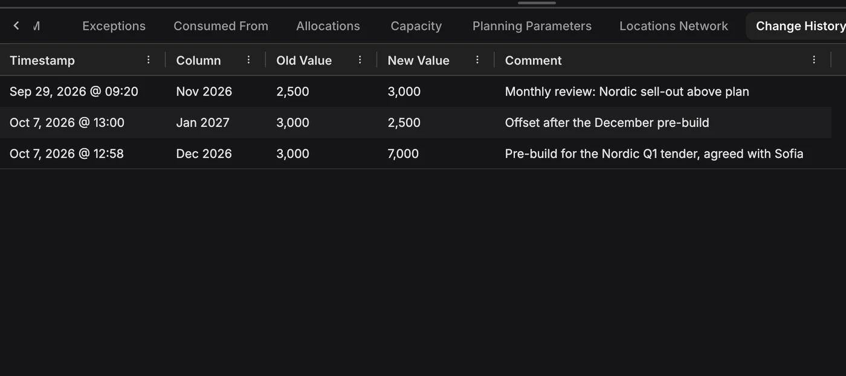Click new value 2,500 in Jan 2027 row
The width and height of the screenshot is (846, 376).
pos(404,123)
